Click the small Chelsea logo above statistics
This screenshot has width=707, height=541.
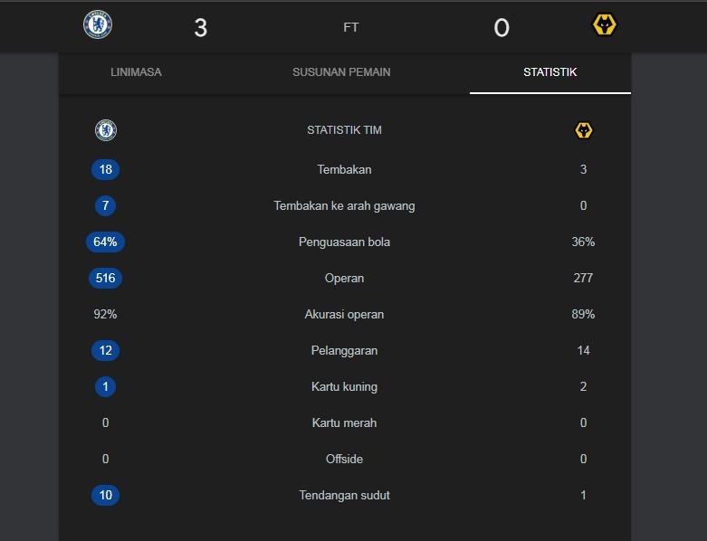pos(106,130)
